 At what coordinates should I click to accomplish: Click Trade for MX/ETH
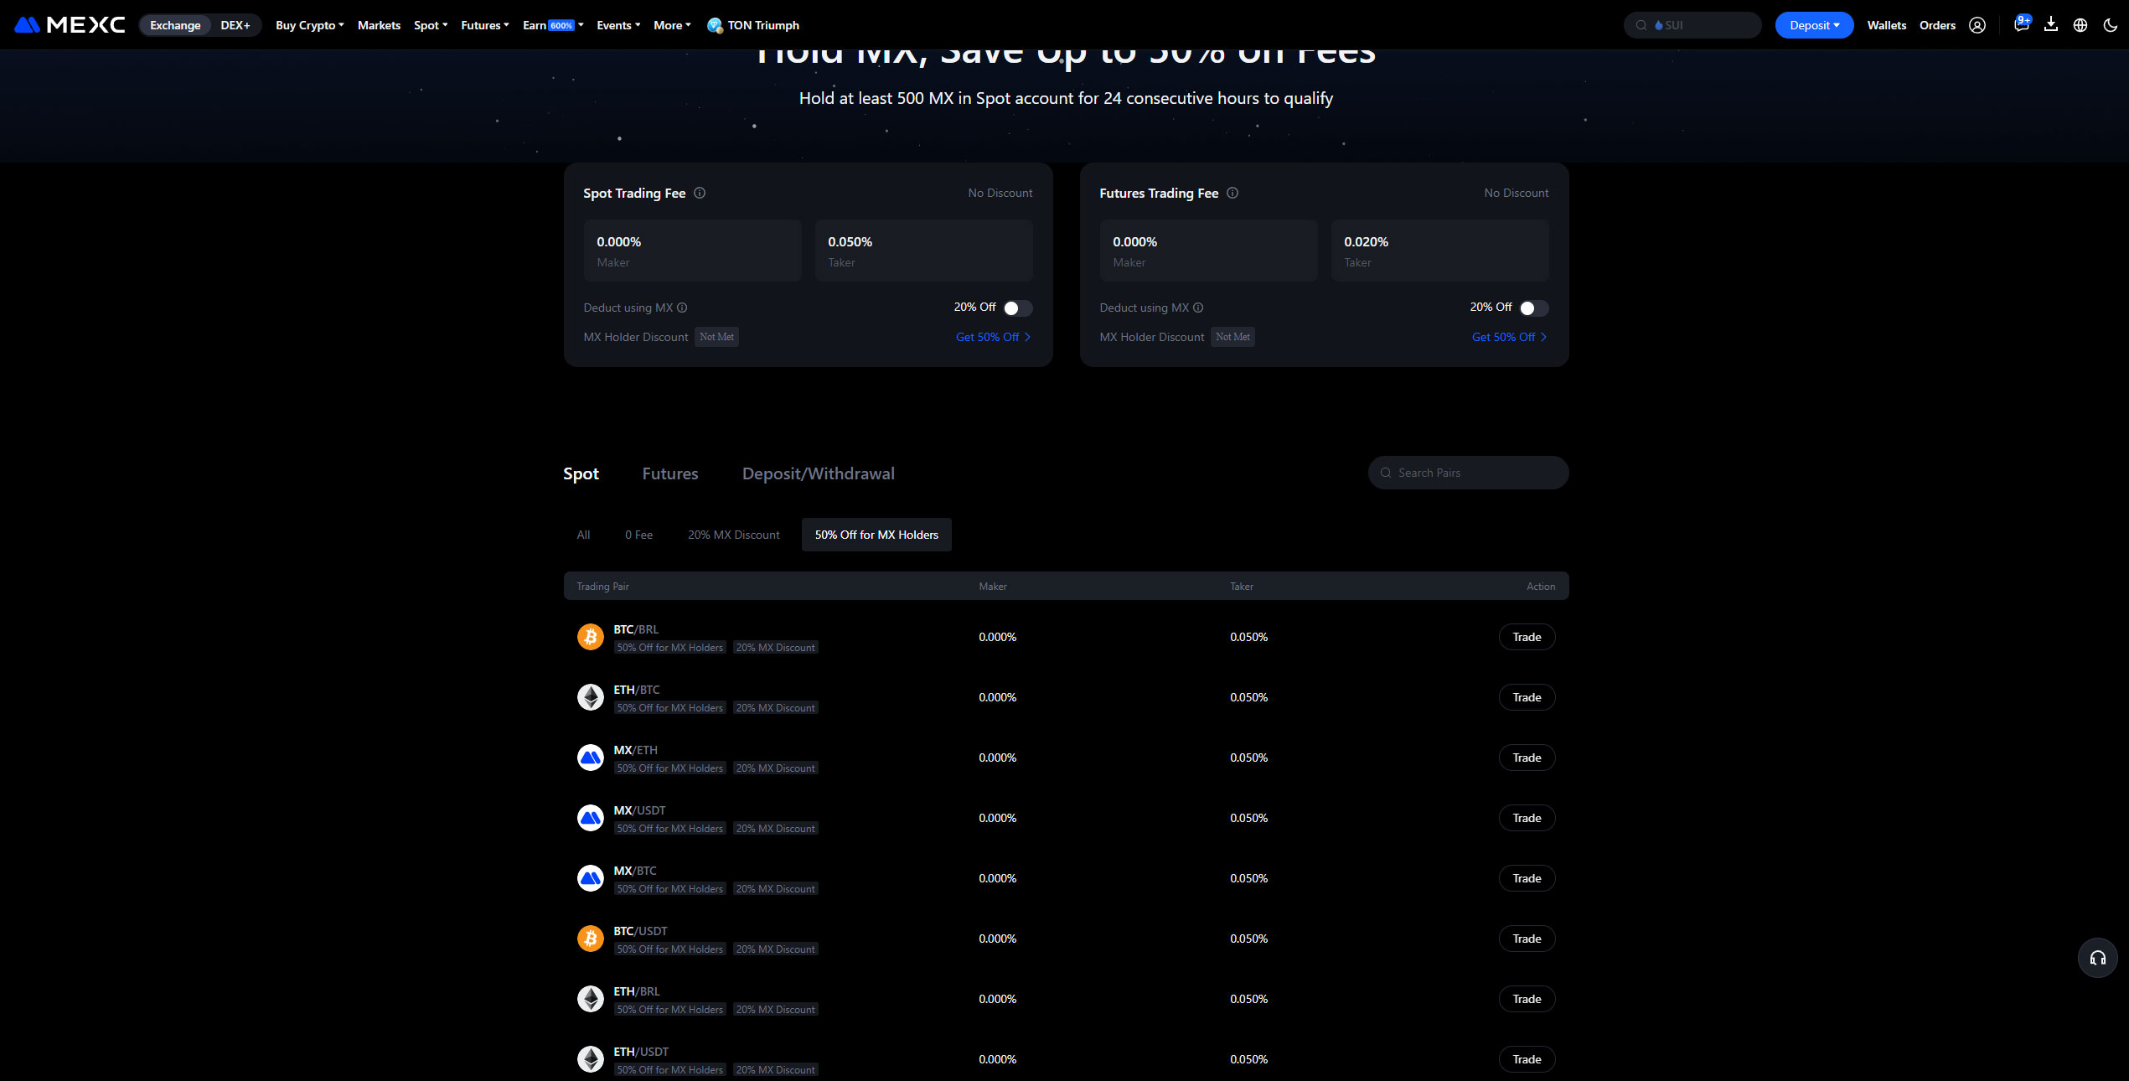click(x=1527, y=758)
